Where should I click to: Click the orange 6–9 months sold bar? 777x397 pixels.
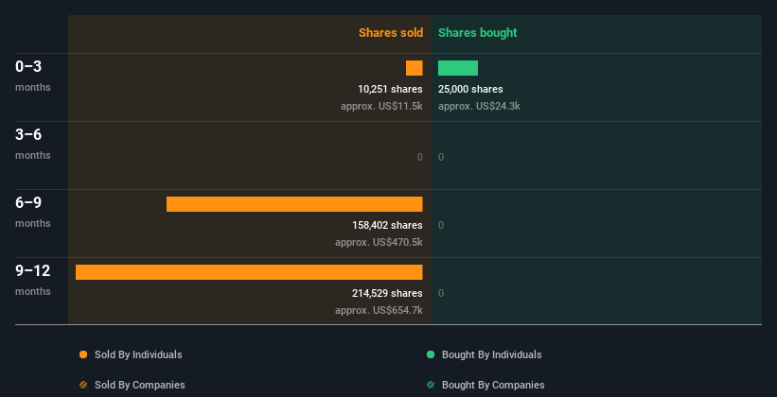294,204
